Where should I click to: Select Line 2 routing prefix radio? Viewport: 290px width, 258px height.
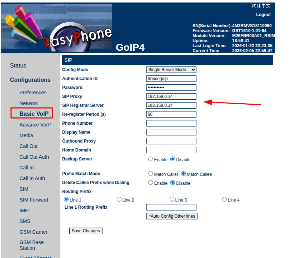[x=119, y=199]
